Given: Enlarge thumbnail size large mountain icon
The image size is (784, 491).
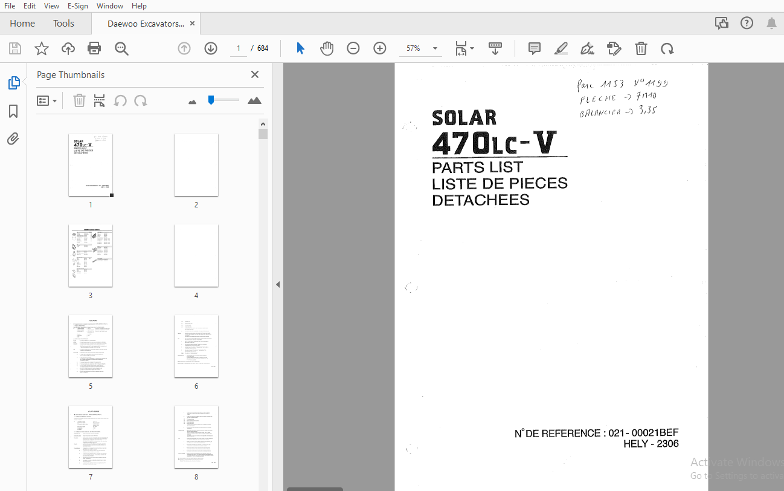Looking at the screenshot, I should coord(255,100).
